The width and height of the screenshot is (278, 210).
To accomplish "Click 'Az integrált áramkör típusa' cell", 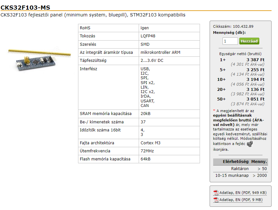I will coord(108,52).
